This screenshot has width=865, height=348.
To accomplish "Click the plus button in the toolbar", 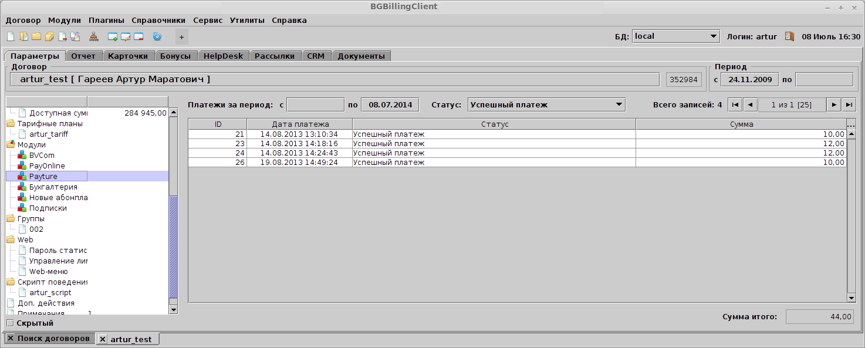I will pyautogui.click(x=181, y=37).
